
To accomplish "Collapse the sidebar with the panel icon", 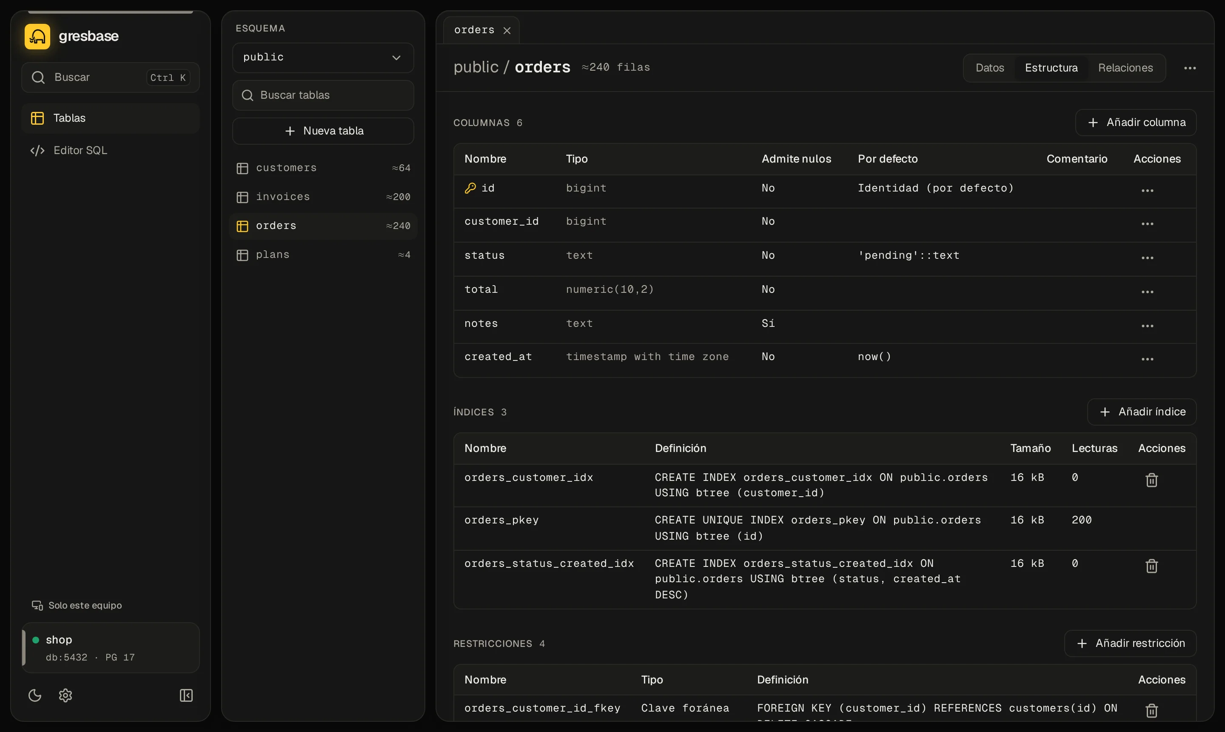I will click(x=186, y=695).
